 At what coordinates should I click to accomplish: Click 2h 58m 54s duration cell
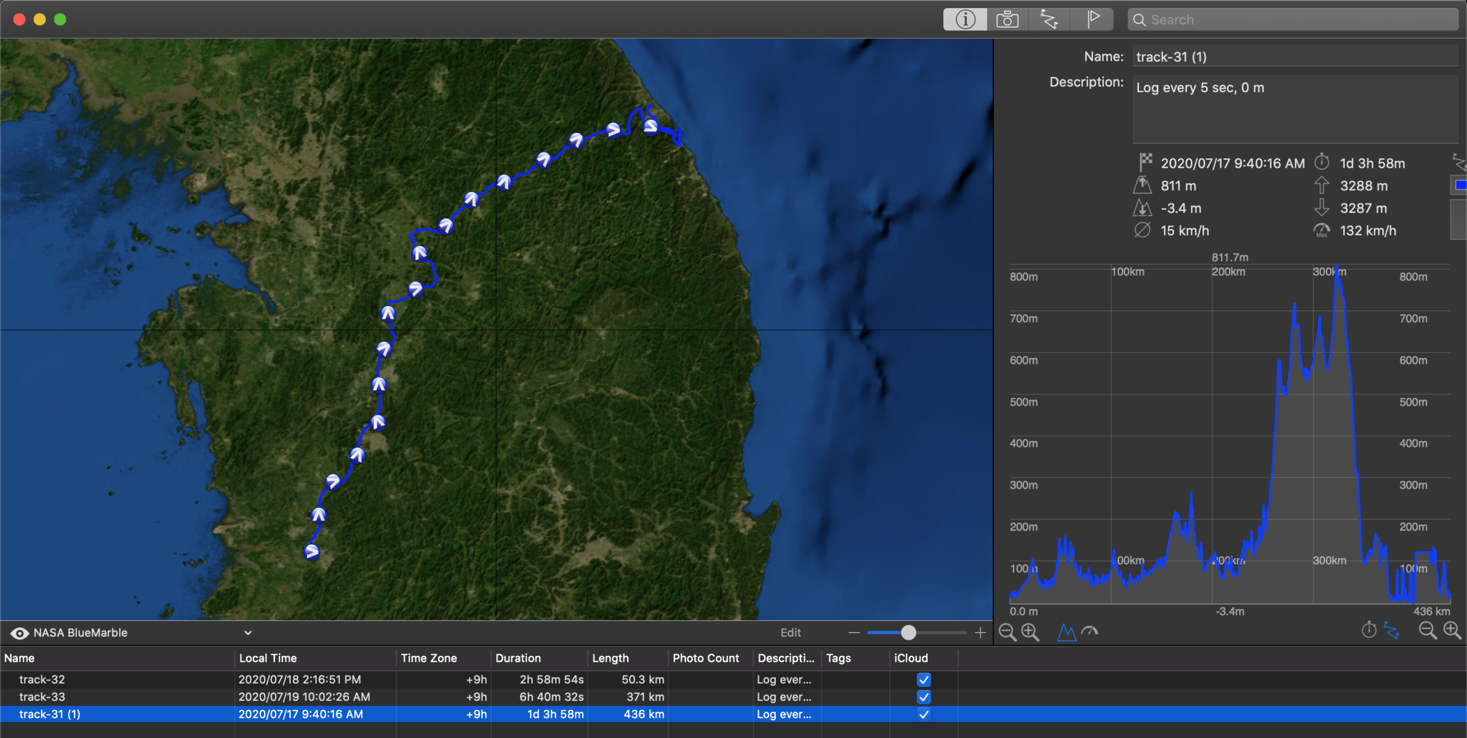coord(551,680)
